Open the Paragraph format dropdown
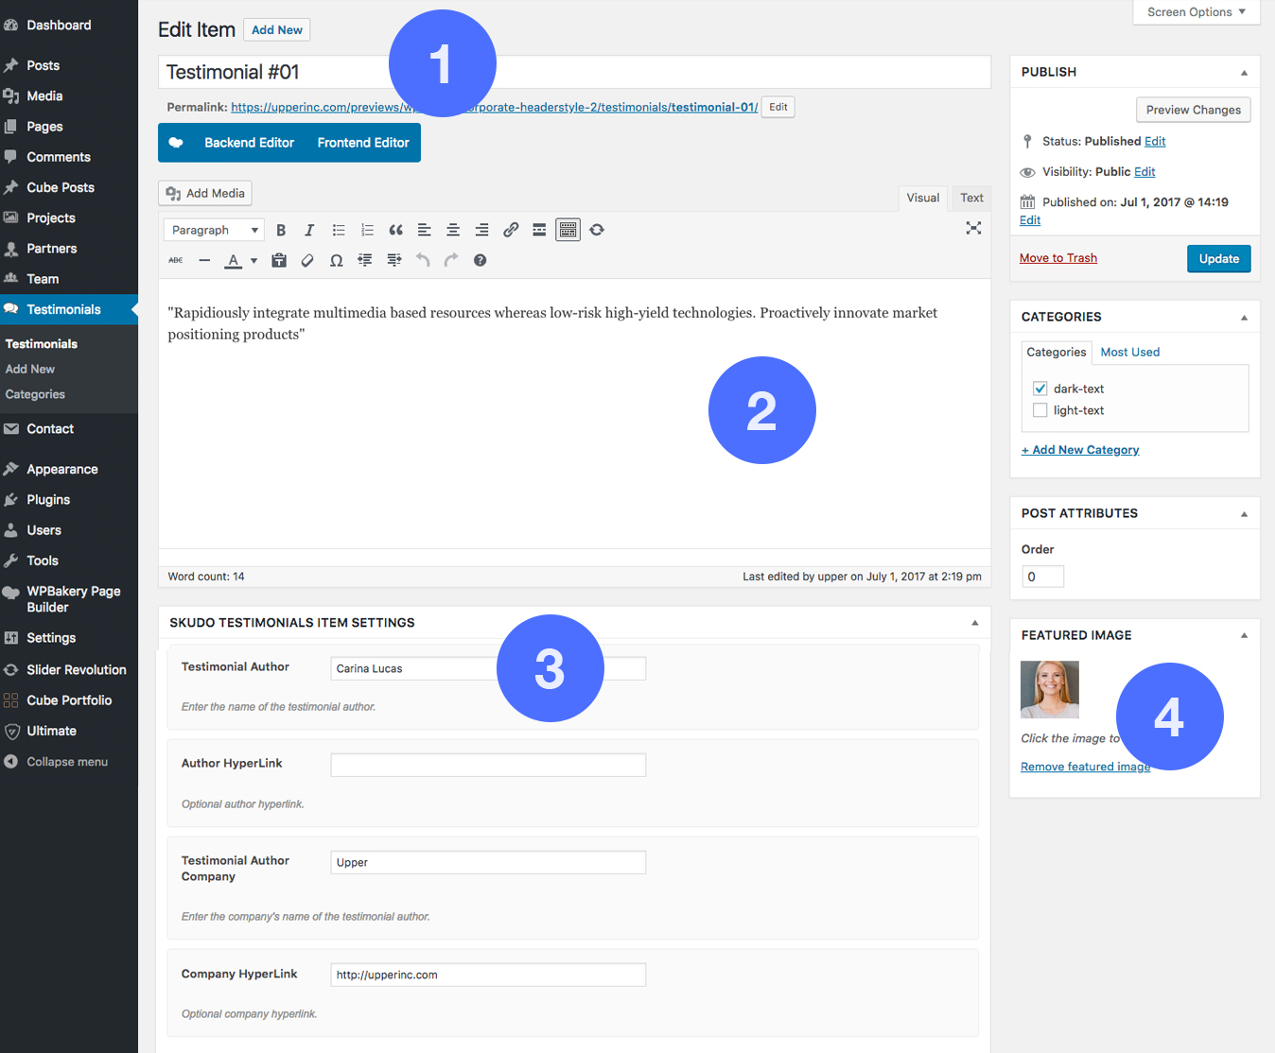The image size is (1275, 1053). pos(215,231)
